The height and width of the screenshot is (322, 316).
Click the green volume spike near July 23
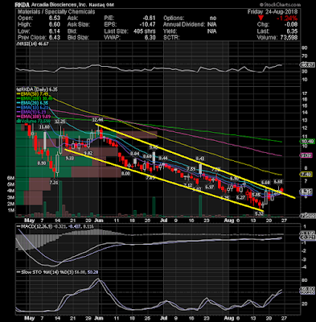pos(200,206)
